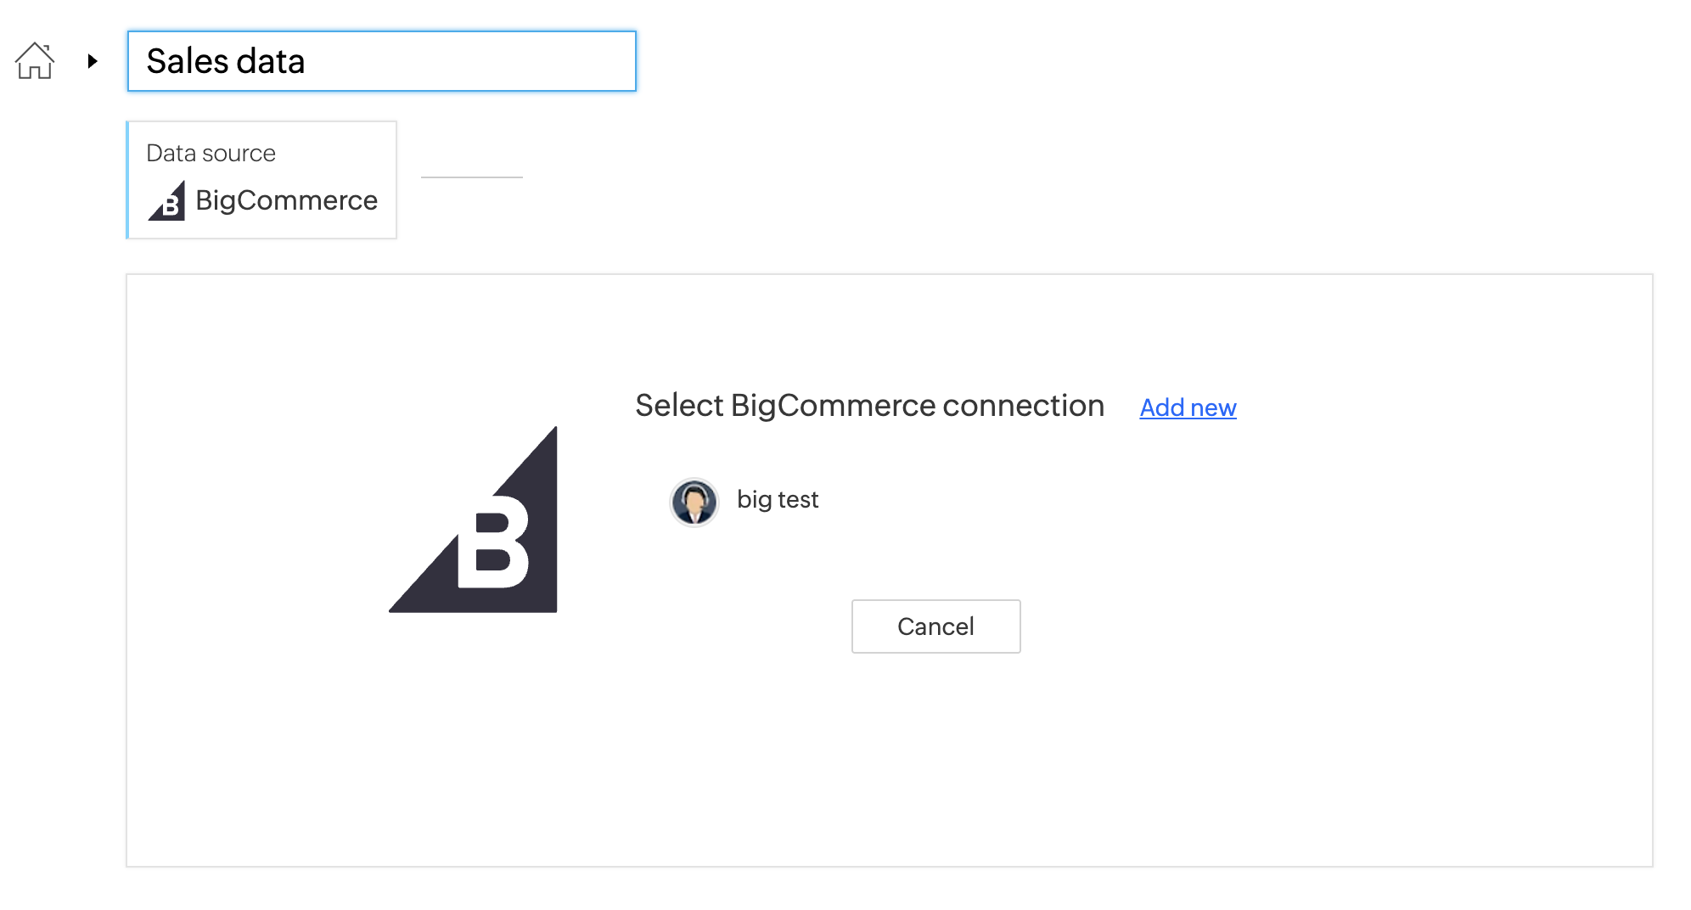Click the small BigCommerce logo in Data source card
This screenshot has height=910, width=1691.
click(167, 201)
